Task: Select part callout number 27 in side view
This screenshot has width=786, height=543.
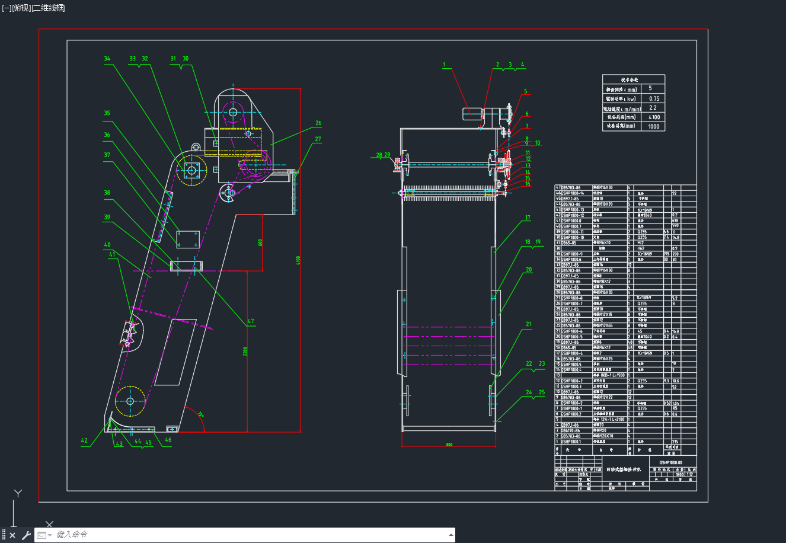Action: point(318,139)
